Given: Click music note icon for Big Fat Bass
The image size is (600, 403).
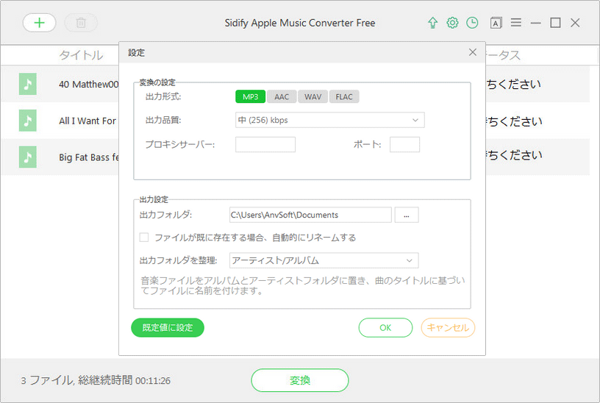Looking at the screenshot, I should pyautogui.click(x=28, y=157).
